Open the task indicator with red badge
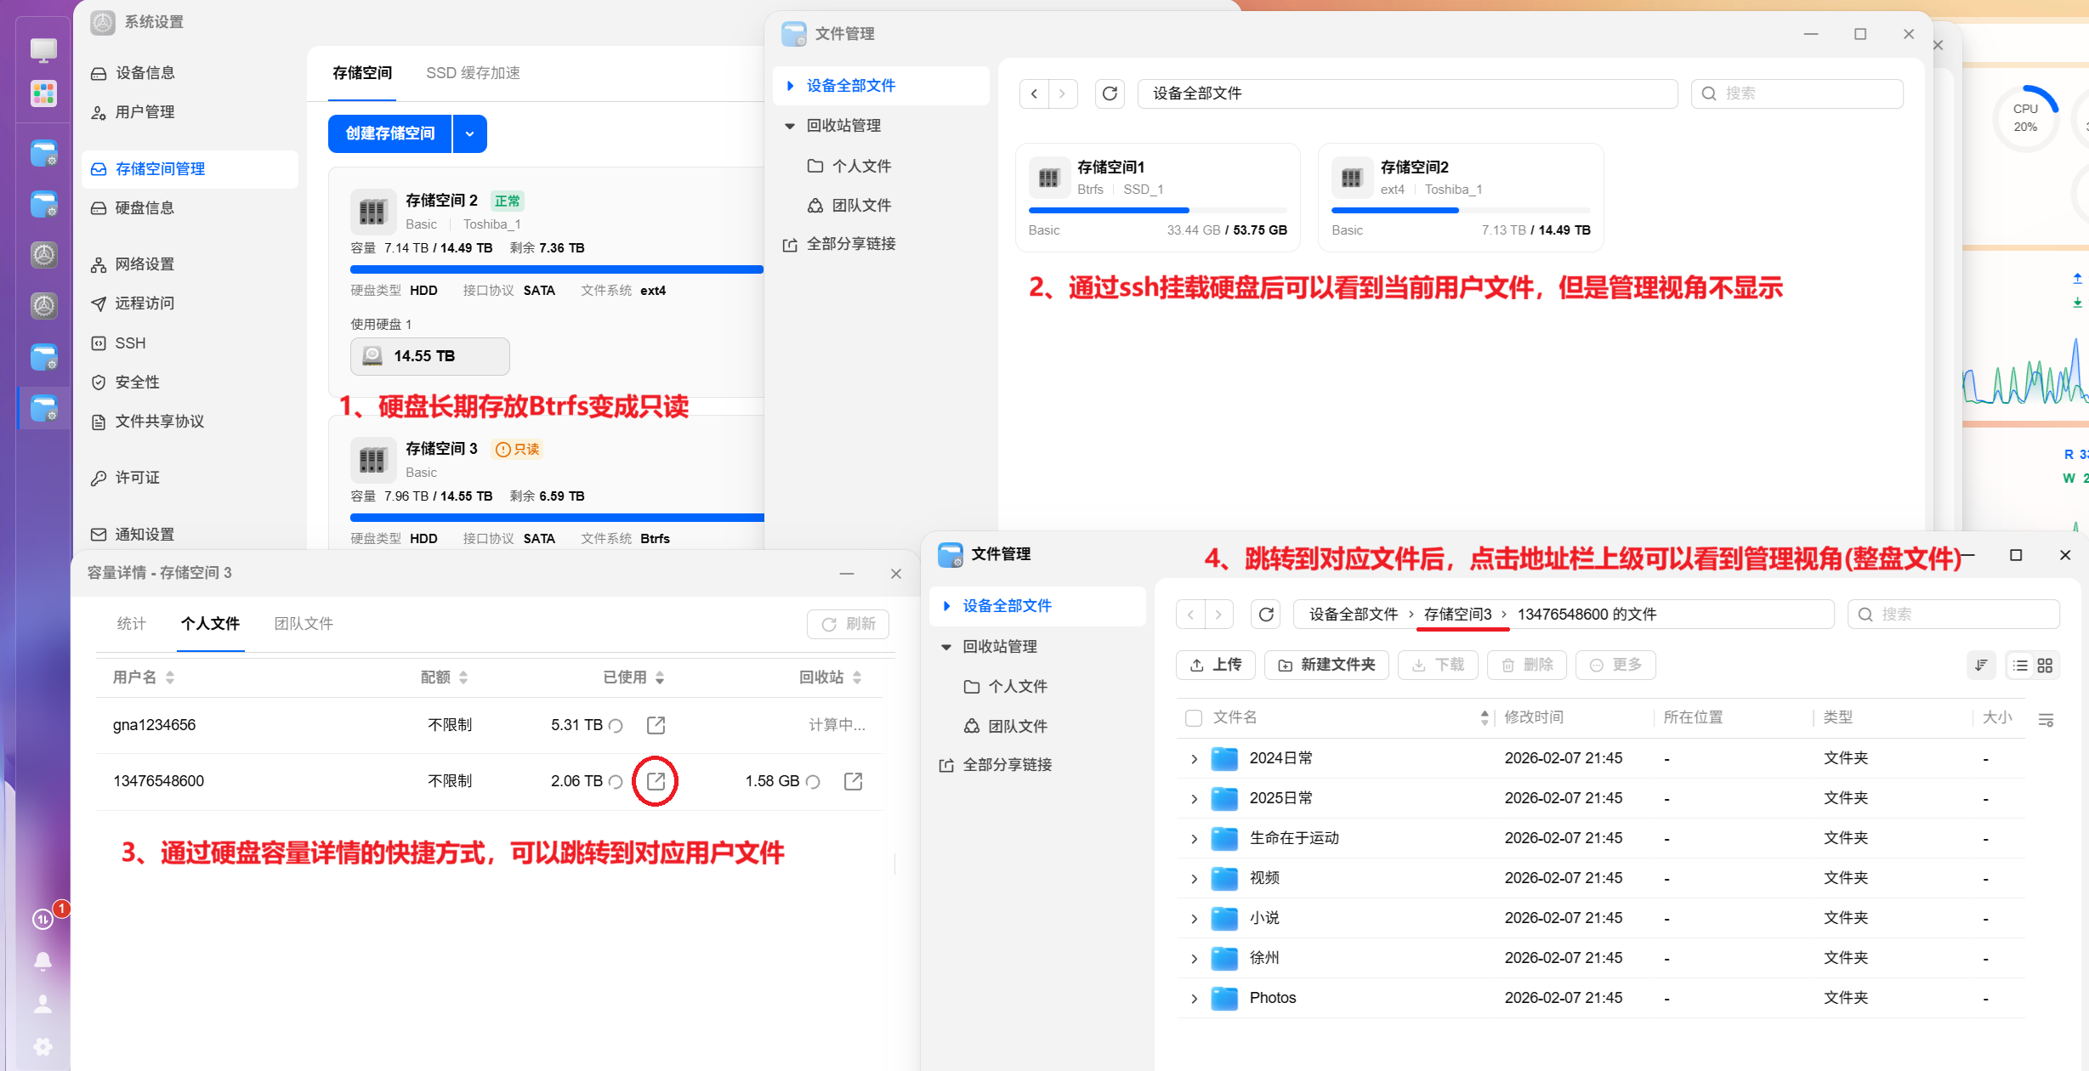Screen dimensions: 2089x1071 tap(43, 919)
